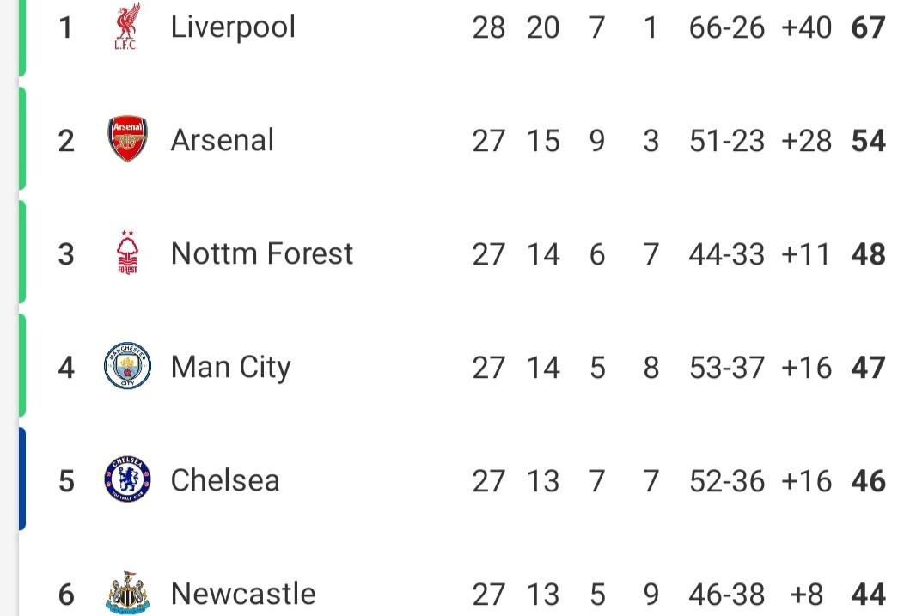Select the Nottm Forest team name
This screenshot has width=904, height=616.
pyautogui.click(x=262, y=253)
